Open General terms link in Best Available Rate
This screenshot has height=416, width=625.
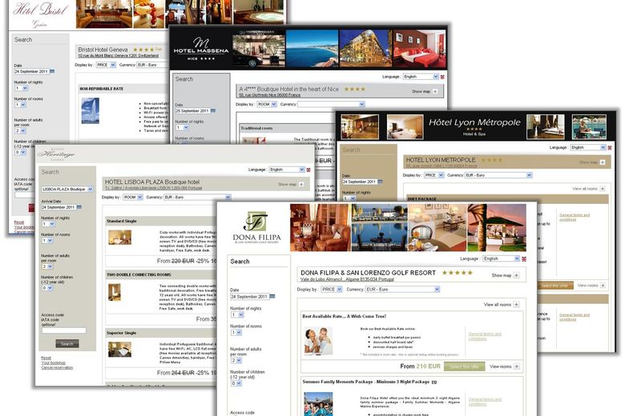485,336
